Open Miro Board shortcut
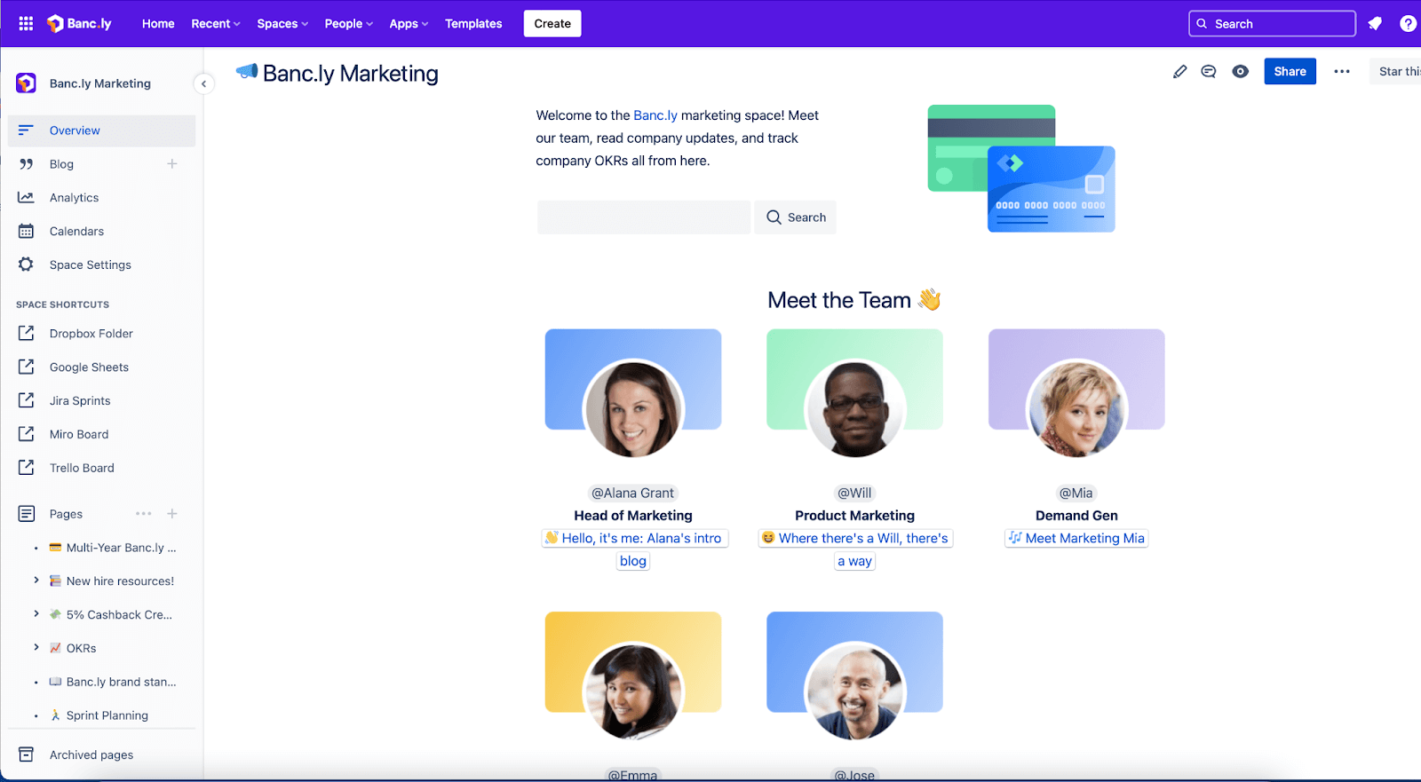 (79, 434)
